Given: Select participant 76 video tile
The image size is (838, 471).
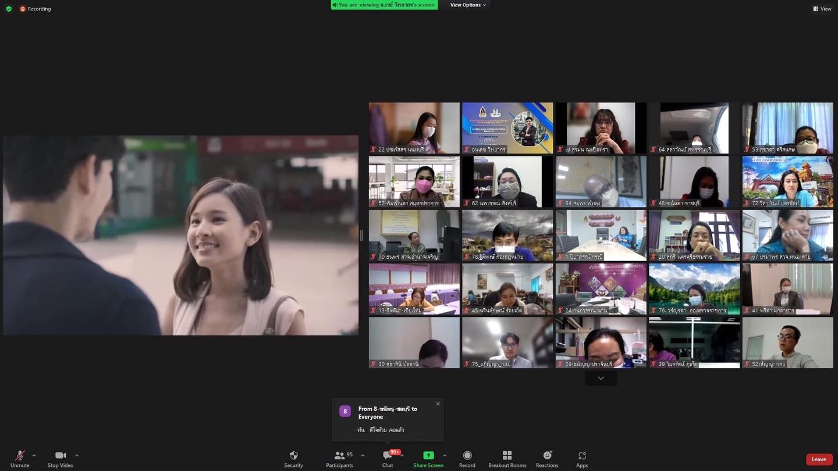Looking at the screenshot, I should [x=694, y=289].
